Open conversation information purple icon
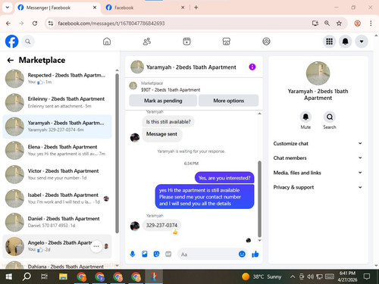This screenshot has width=379, height=284. point(252,67)
